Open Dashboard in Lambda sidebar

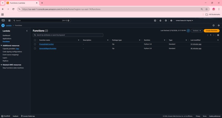pyautogui.click(x=6, y=35)
